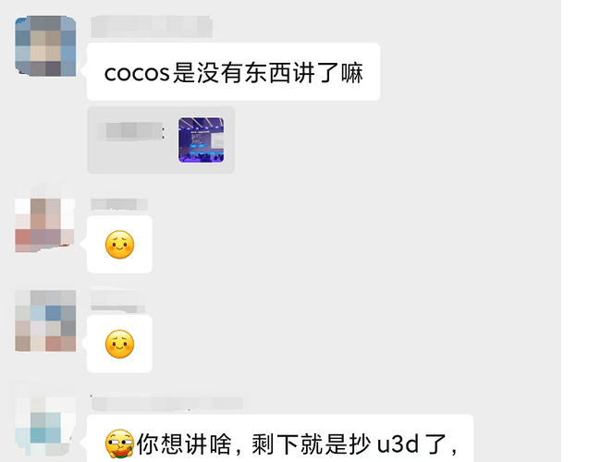Jump to the quoted message below the cocos bubble
Image resolution: width=601 pixels, height=462 pixels.
click(161, 140)
